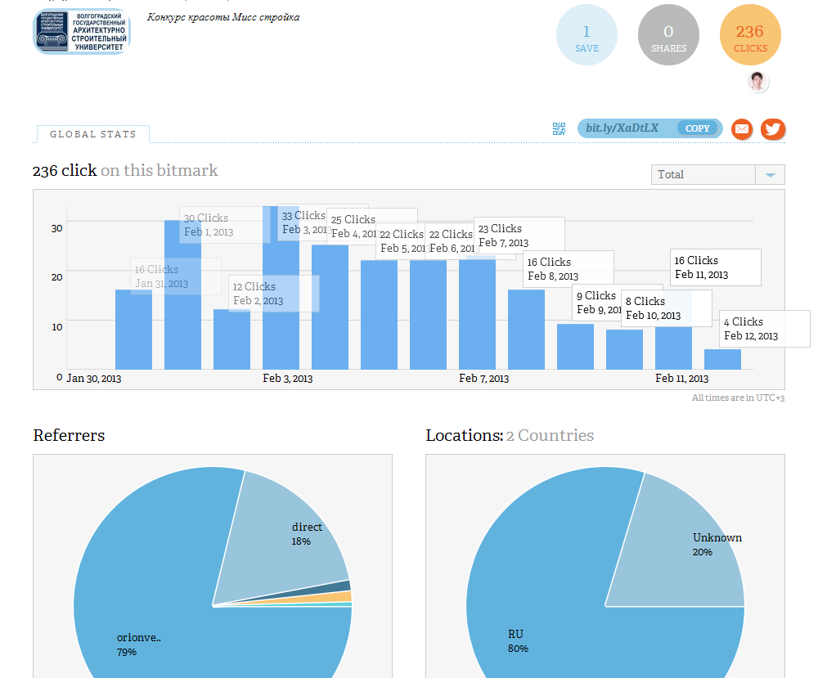The width and height of the screenshot is (818, 678).
Task: Click the user avatar under Clicks
Action: pos(757,82)
